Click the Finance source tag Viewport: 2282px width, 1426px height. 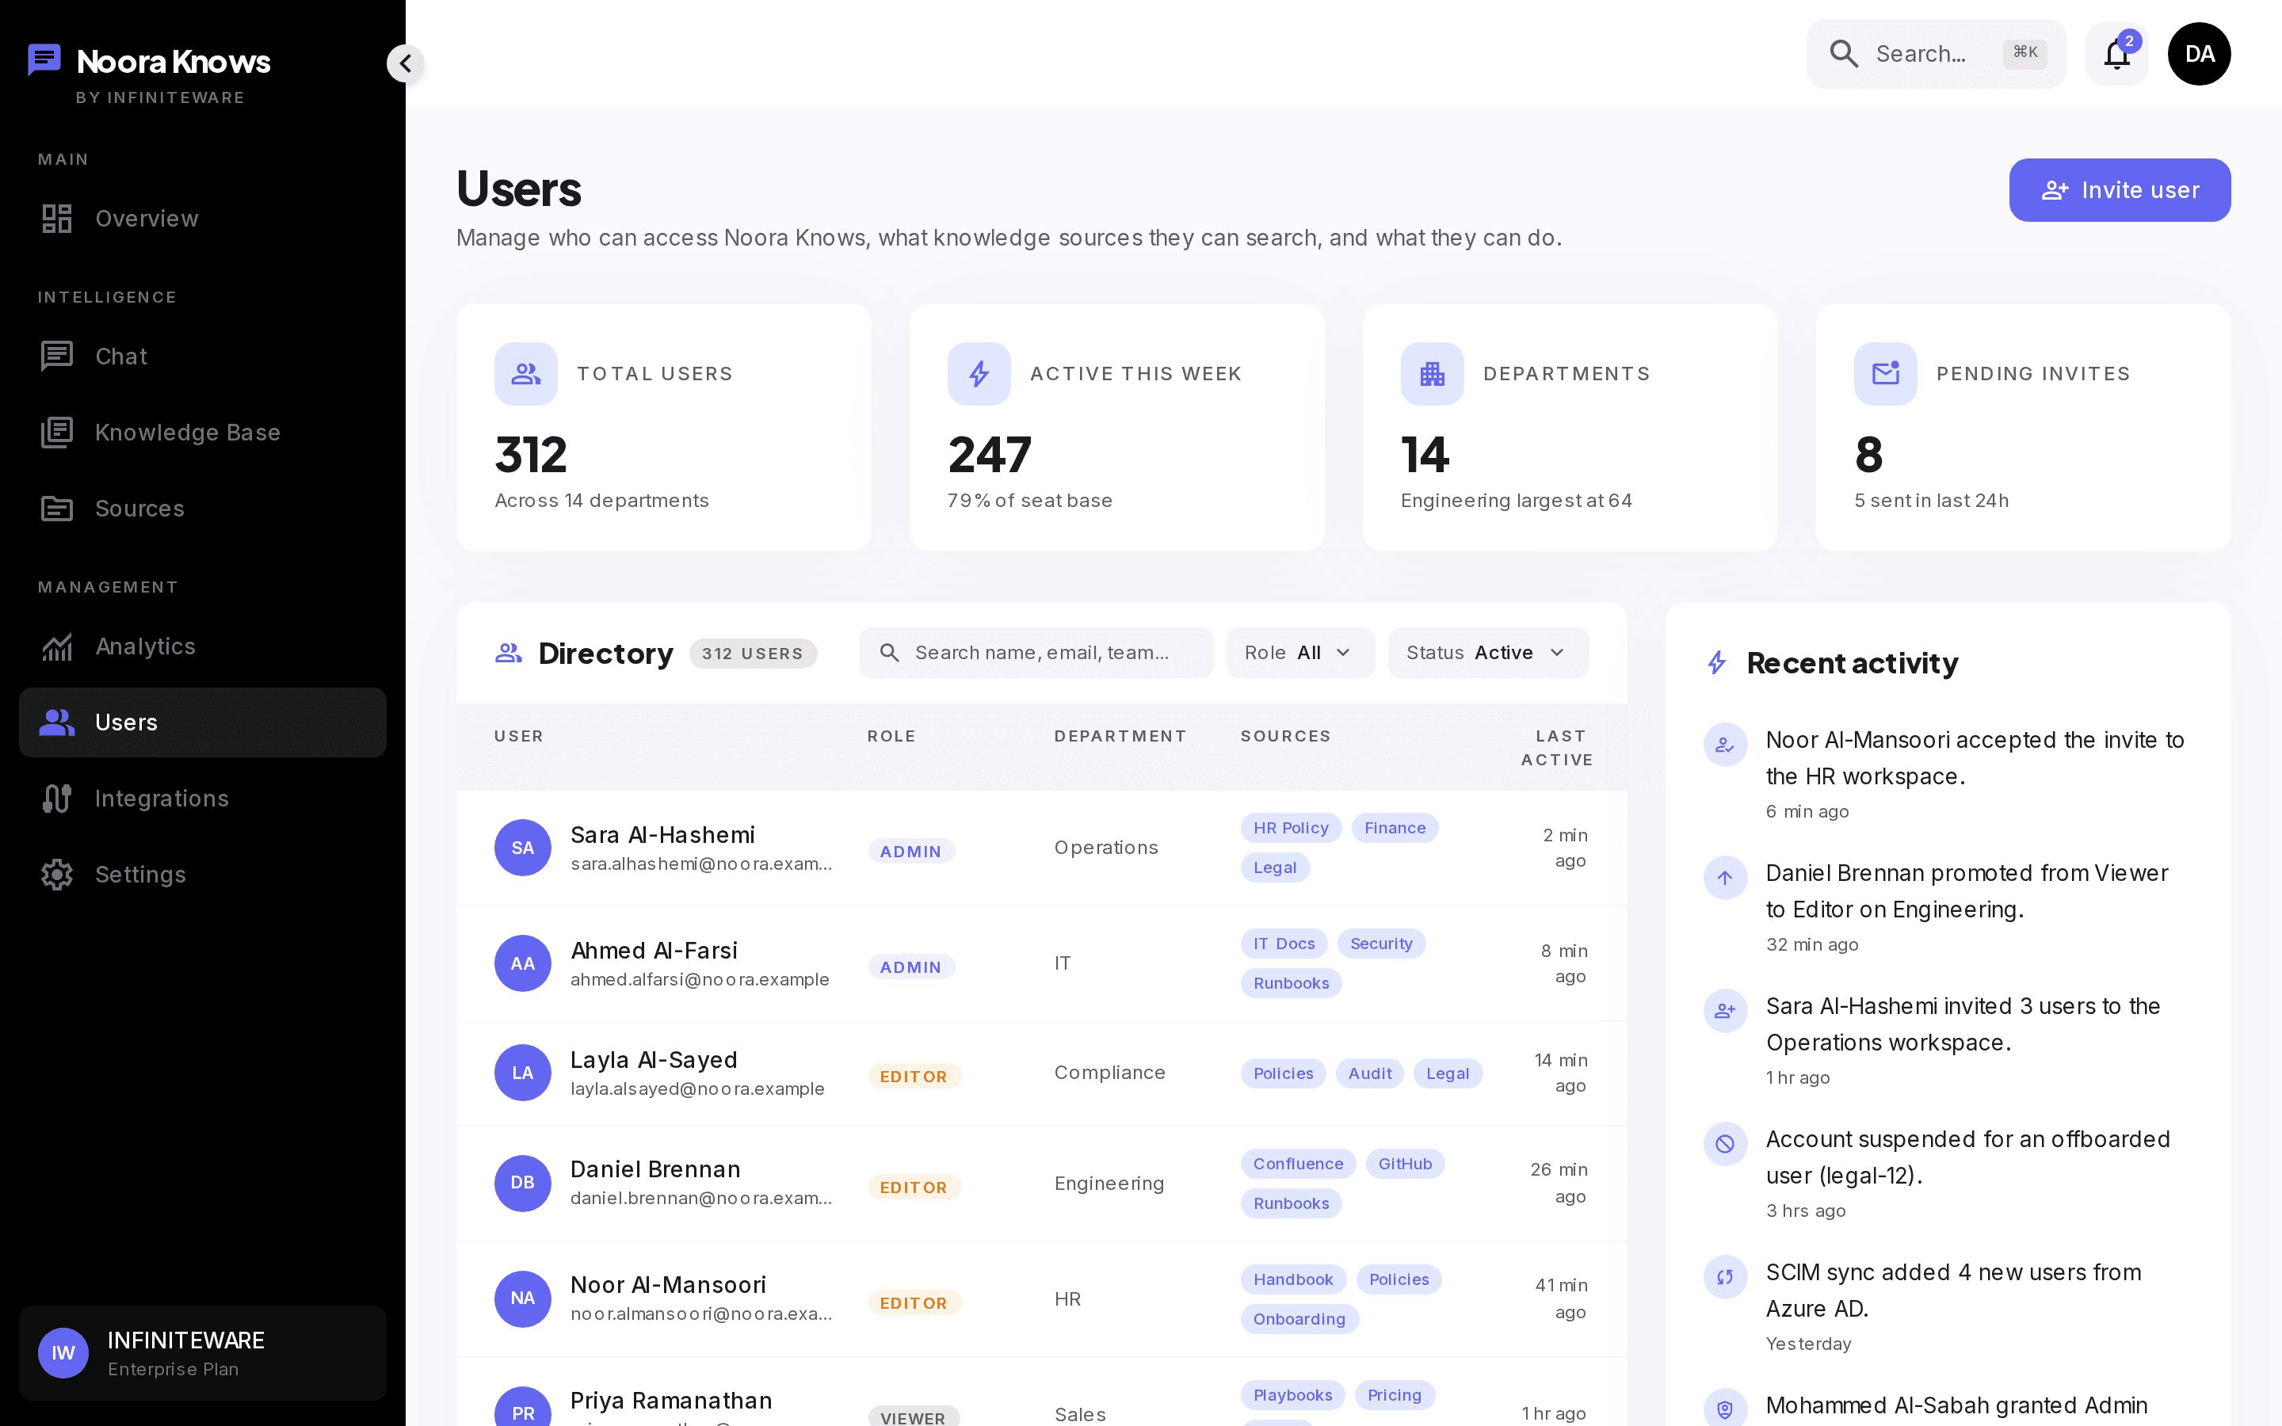pos(1395,828)
